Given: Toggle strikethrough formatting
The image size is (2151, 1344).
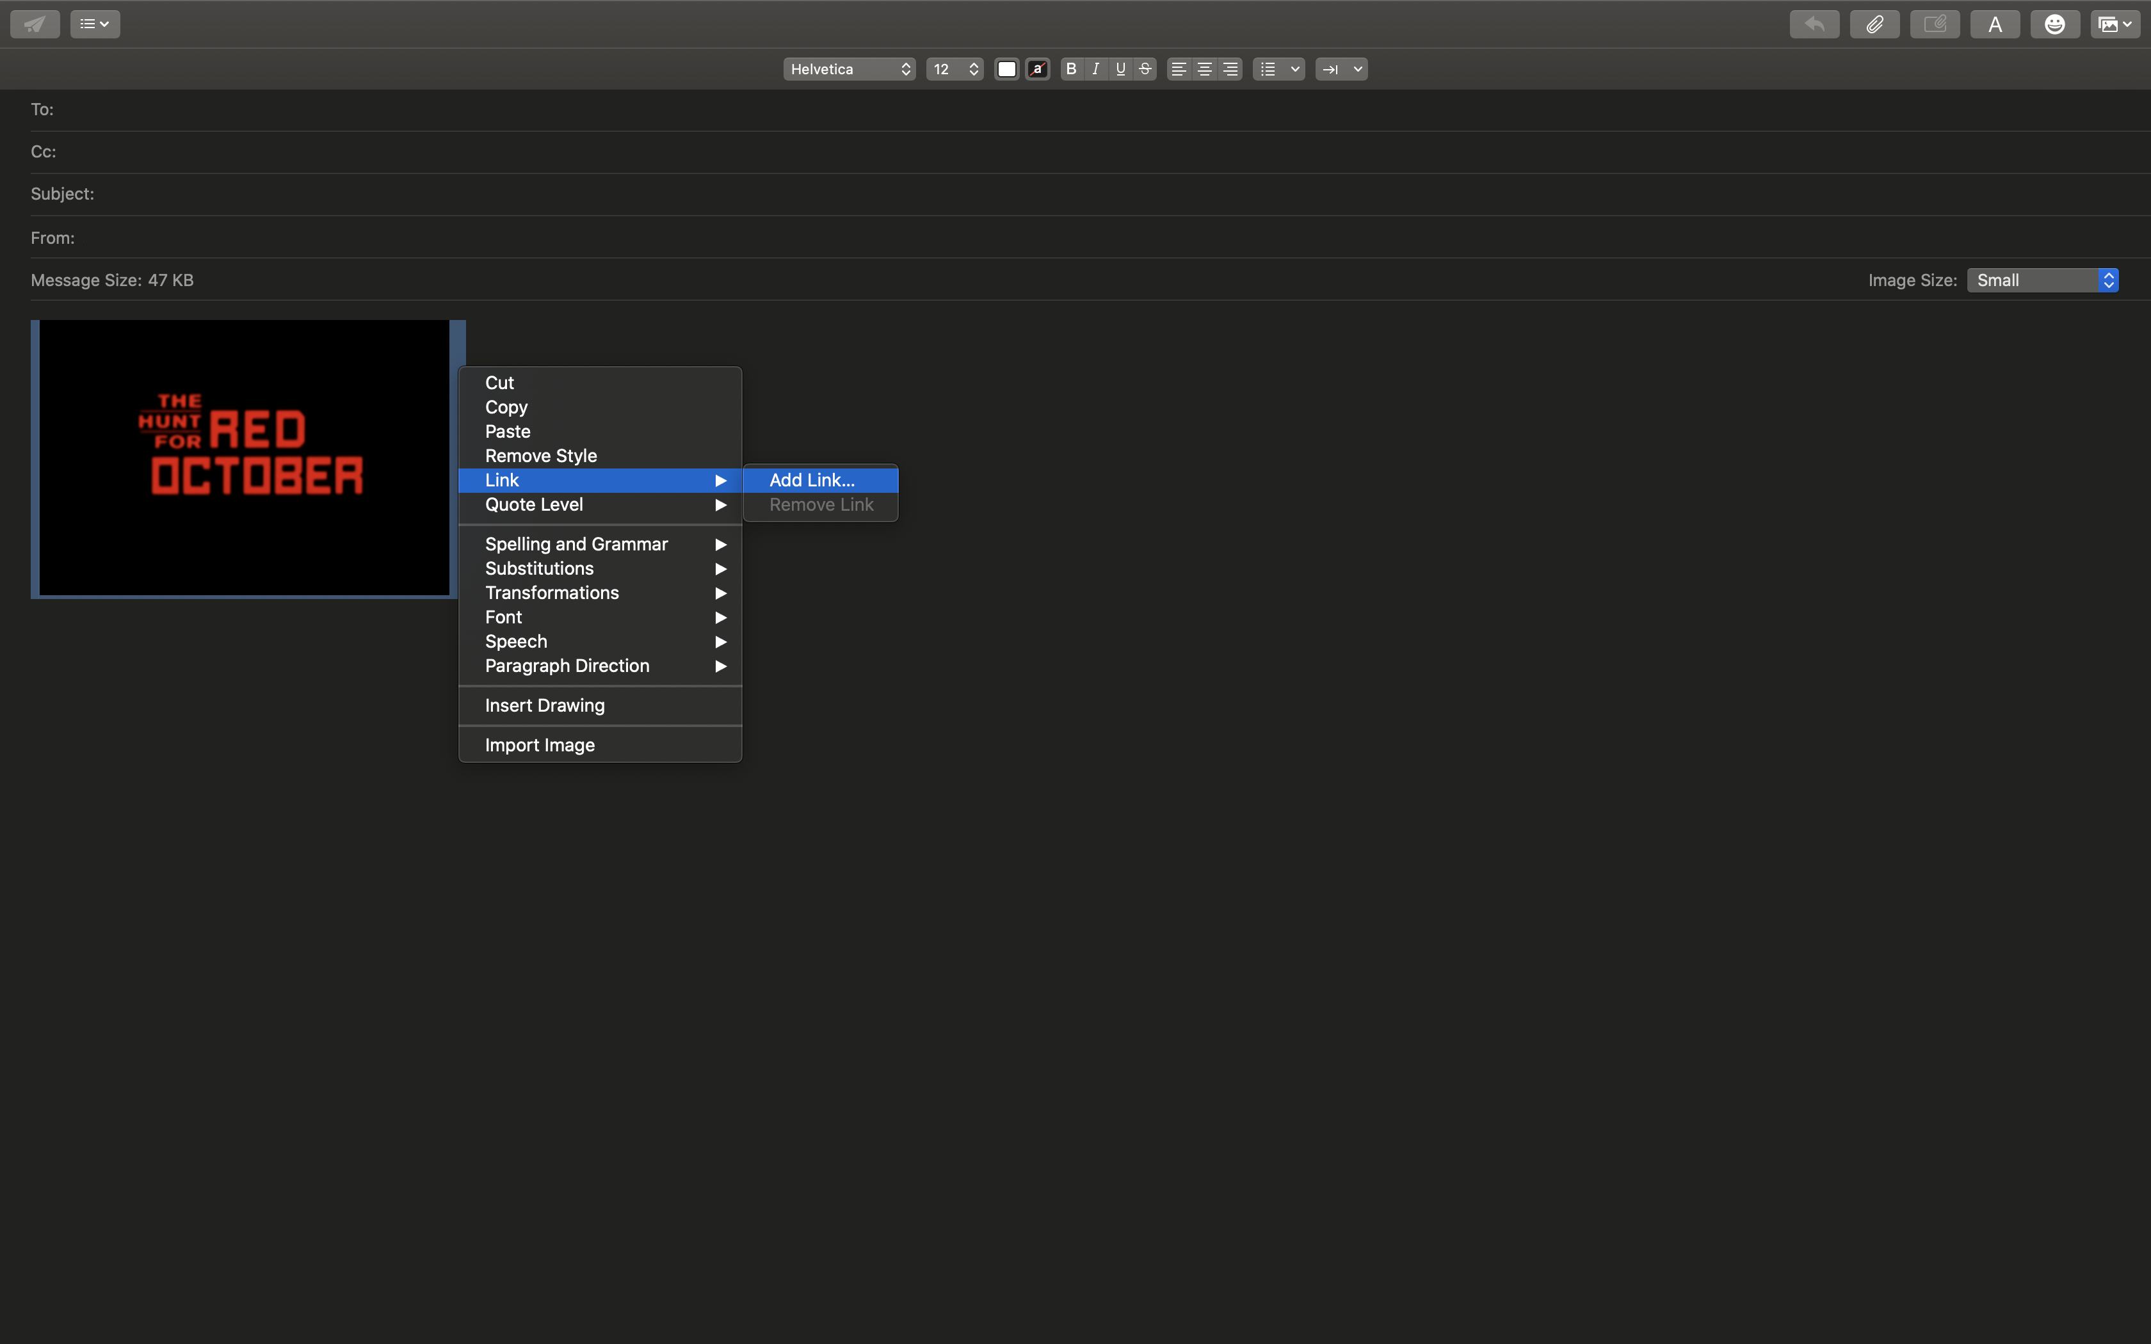Looking at the screenshot, I should point(1146,69).
